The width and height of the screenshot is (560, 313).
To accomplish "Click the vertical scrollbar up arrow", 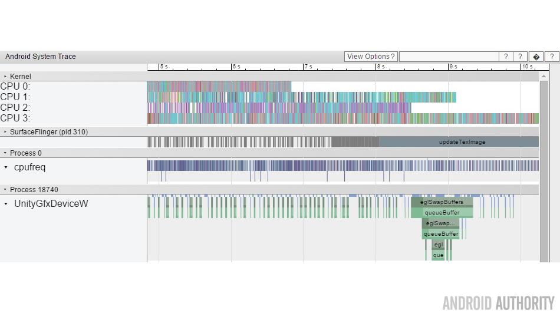I will [543, 76].
